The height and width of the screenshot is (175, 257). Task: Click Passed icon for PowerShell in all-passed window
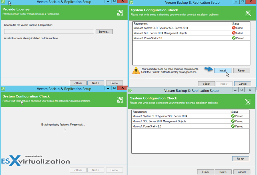(x=233, y=126)
